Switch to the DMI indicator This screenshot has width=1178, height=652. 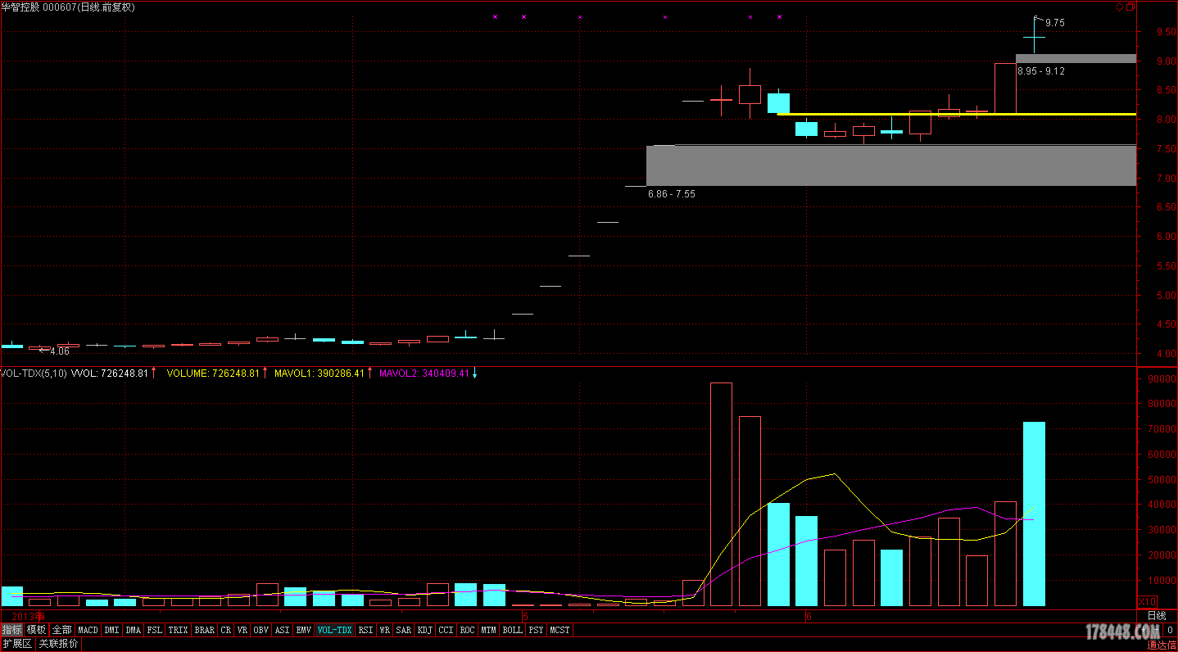tap(111, 630)
